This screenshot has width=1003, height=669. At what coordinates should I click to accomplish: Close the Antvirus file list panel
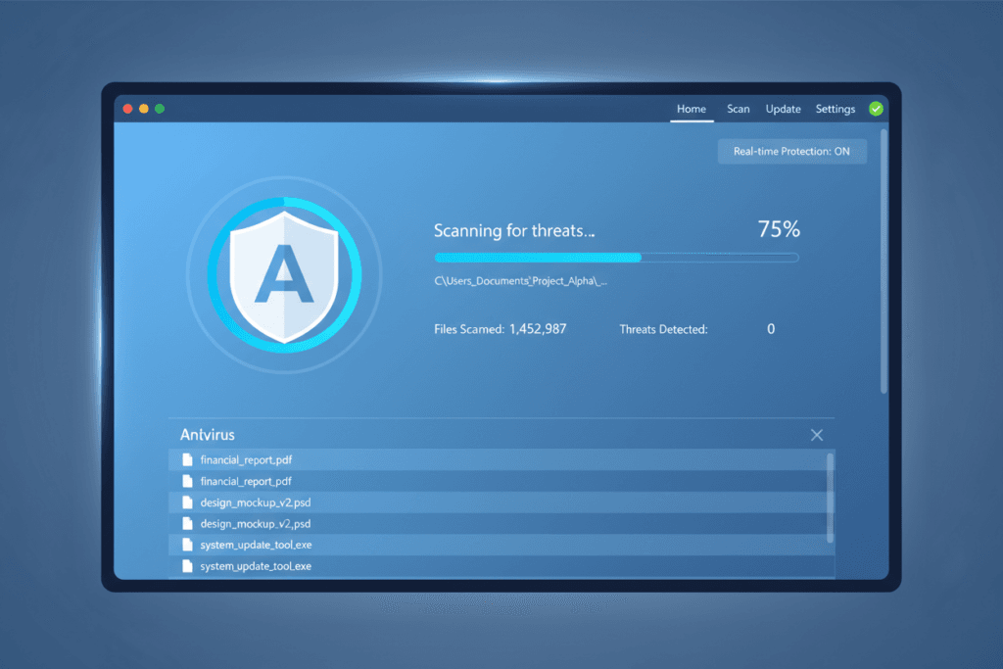click(817, 435)
